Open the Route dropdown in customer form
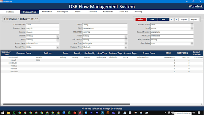This screenshot has height=115, width=204. pos(58,40)
